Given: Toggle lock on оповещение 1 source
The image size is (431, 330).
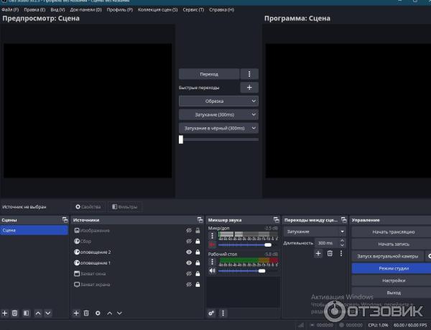Looking at the screenshot, I should pyautogui.click(x=198, y=263).
